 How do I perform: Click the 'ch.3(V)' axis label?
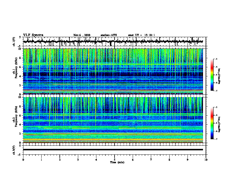(x=14, y=150)
